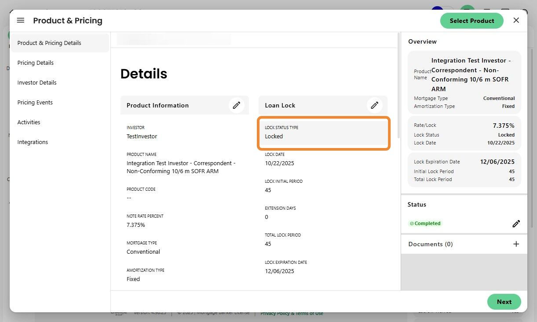
Task: Click the Completed status badge
Action: tap(425, 223)
